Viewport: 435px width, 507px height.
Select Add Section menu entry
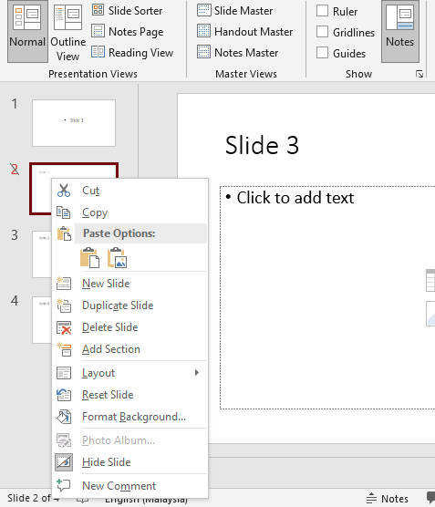[x=130, y=349]
